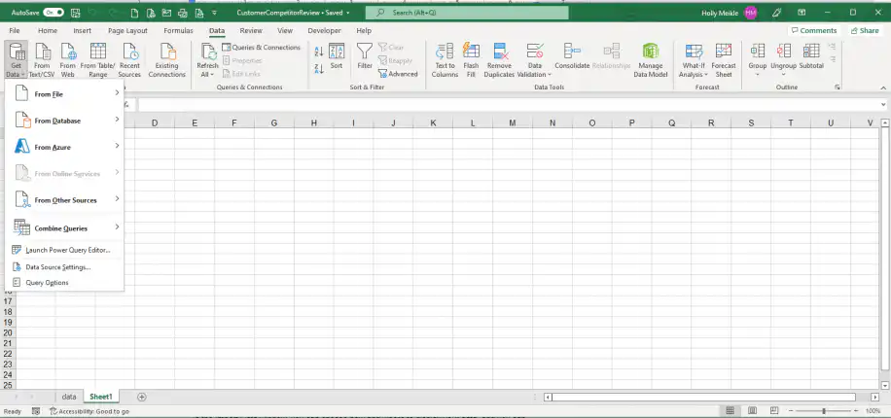Image resolution: width=891 pixels, height=418 pixels.
Task: Switch to the Formulas tab
Action: pyautogui.click(x=178, y=31)
